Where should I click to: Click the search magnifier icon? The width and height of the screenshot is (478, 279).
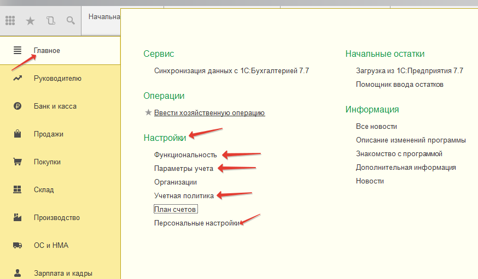71,21
